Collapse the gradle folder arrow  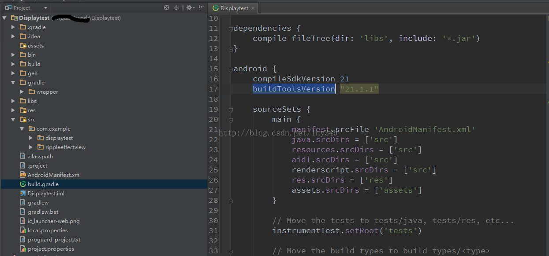point(13,83)
